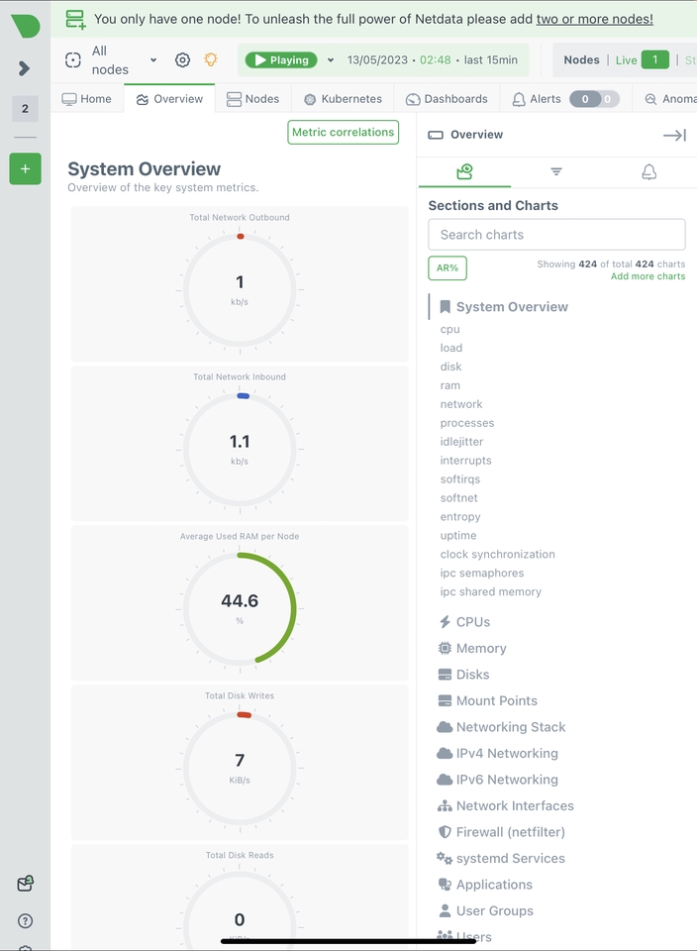Jump to idlejitter charts
This screenshot has height=951, width=697.
point(461,442)
